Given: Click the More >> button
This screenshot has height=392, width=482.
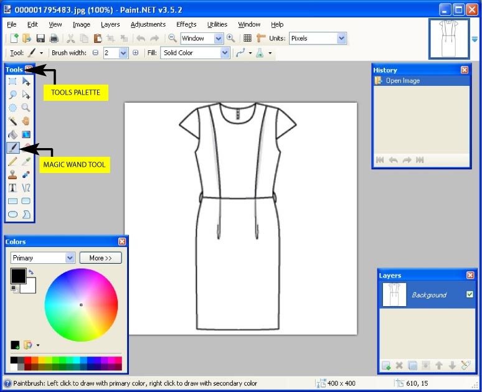Looking at the screenshot, I should pos(100,258).
